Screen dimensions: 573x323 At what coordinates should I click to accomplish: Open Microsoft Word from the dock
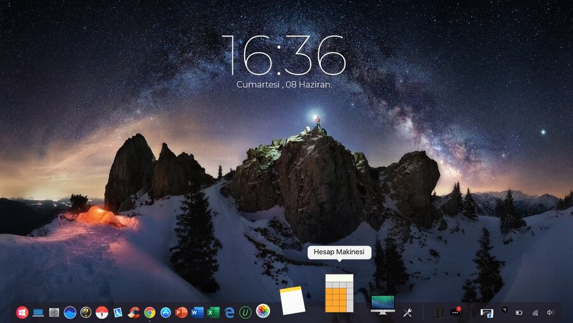click(197, 312)
